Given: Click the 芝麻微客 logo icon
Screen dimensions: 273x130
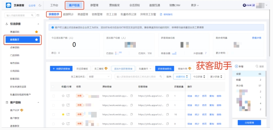Looking at the screenshot, I should pos(8,5).
